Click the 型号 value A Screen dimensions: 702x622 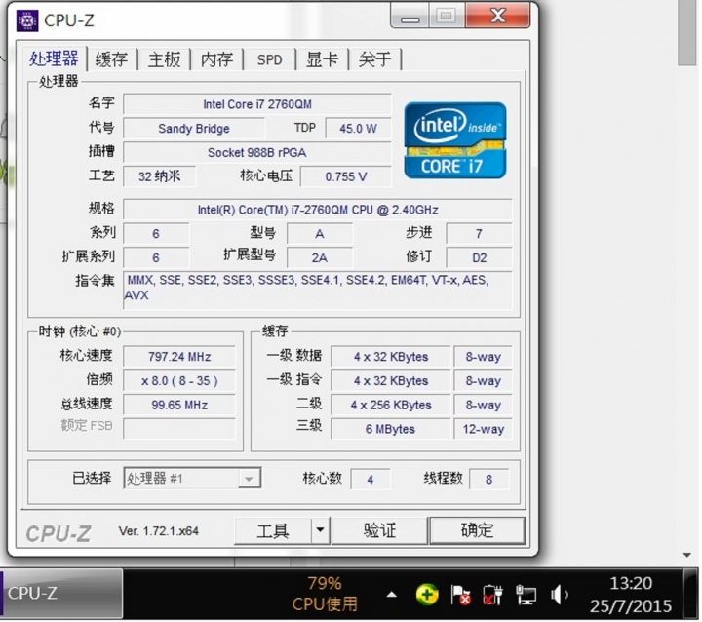tap(319, 234)
